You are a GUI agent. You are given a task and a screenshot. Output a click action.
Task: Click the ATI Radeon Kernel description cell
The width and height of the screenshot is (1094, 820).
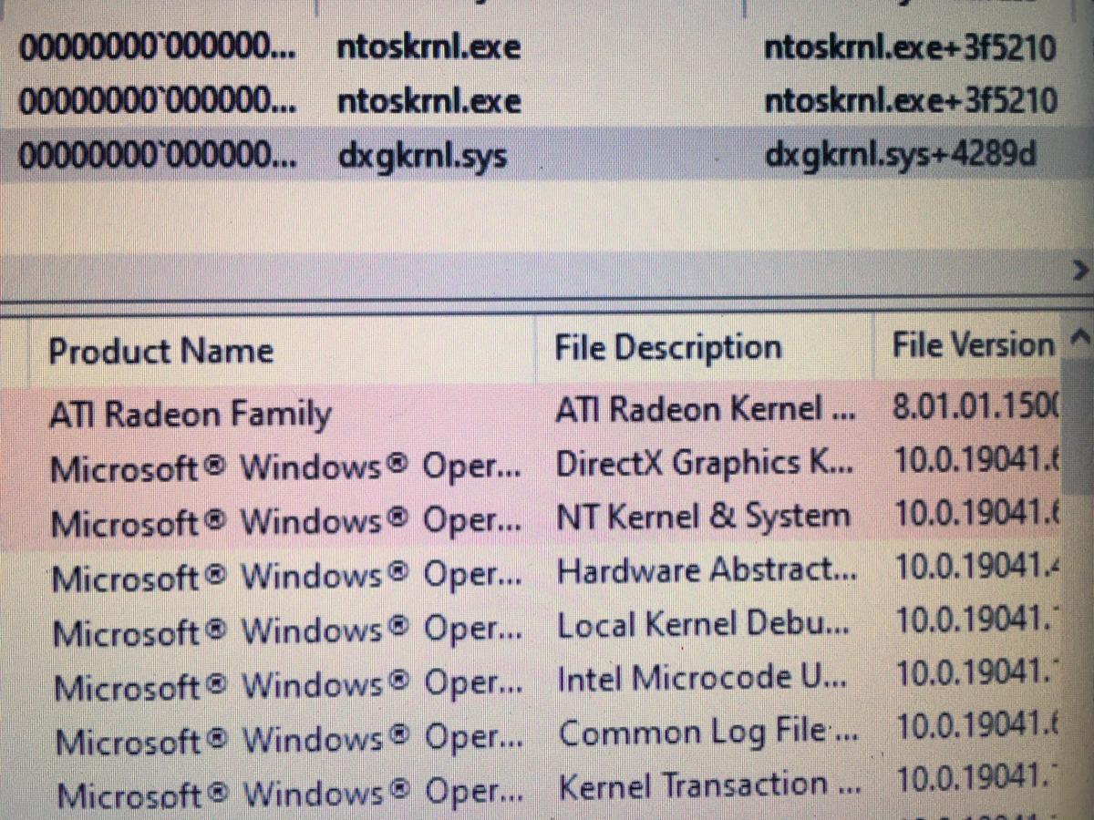(x=705, y=411)
